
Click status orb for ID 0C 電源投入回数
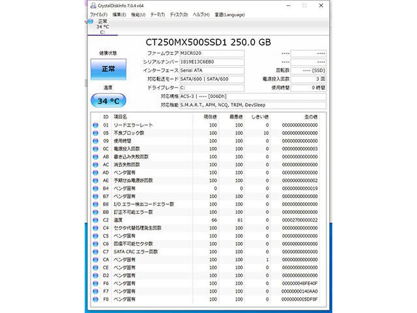coord(96,149)
